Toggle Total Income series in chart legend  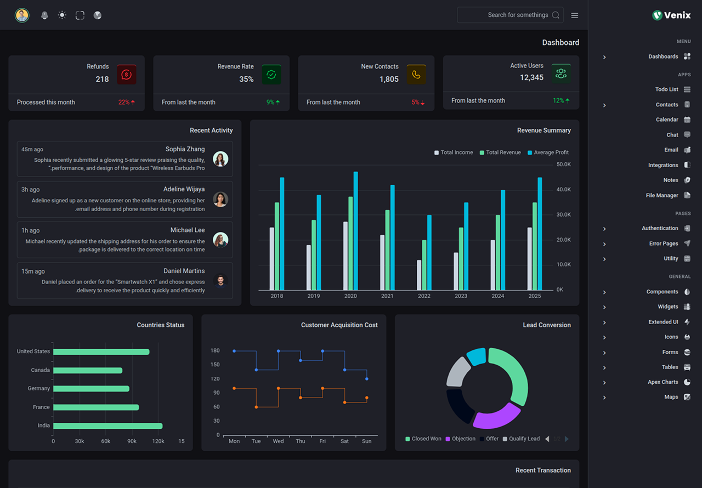(454, 152)
